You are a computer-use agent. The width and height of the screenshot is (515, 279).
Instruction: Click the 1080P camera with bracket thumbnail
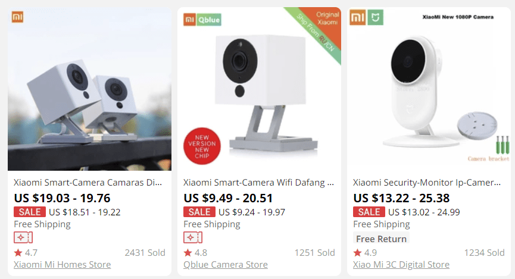tap(429, 89)
